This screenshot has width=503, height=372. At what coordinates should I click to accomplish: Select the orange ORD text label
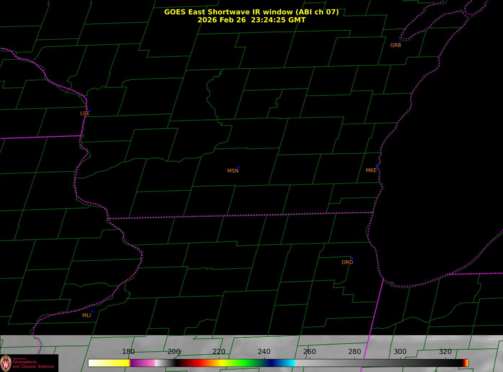(x=347, y=263)
